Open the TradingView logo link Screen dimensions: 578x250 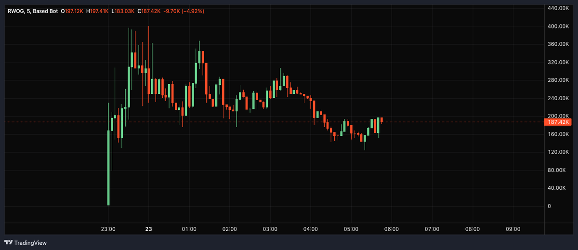(x=26, y=243)
